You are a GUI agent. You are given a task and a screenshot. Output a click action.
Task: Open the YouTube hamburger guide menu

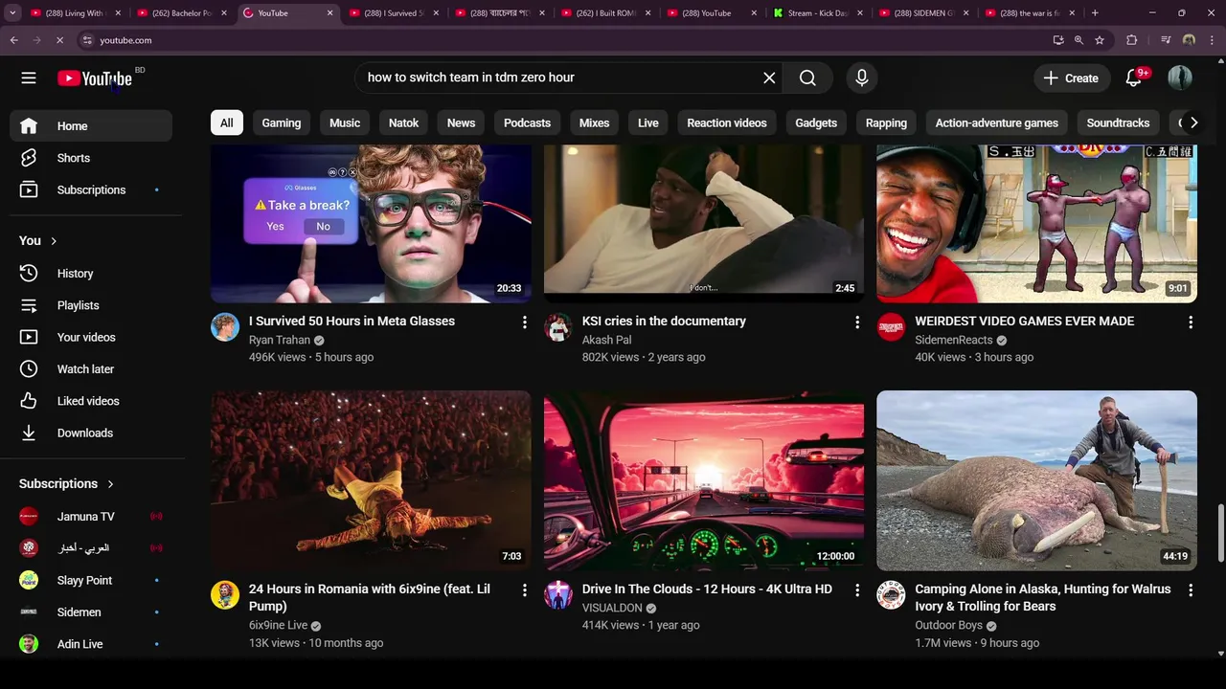pos(29,78)
